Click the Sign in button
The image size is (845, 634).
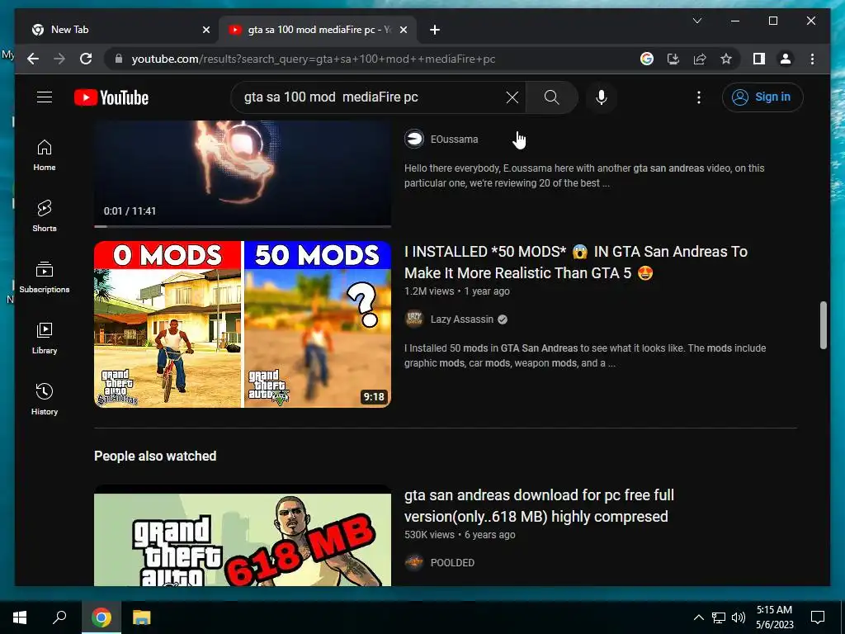tap(762, 97)
